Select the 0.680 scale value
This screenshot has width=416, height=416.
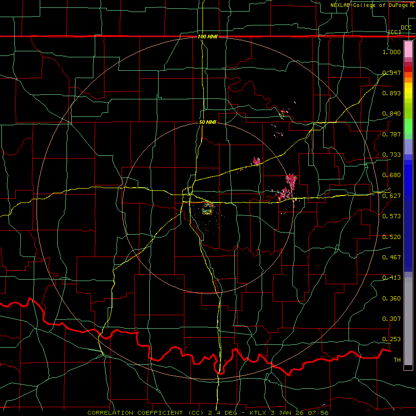[392, 175]
